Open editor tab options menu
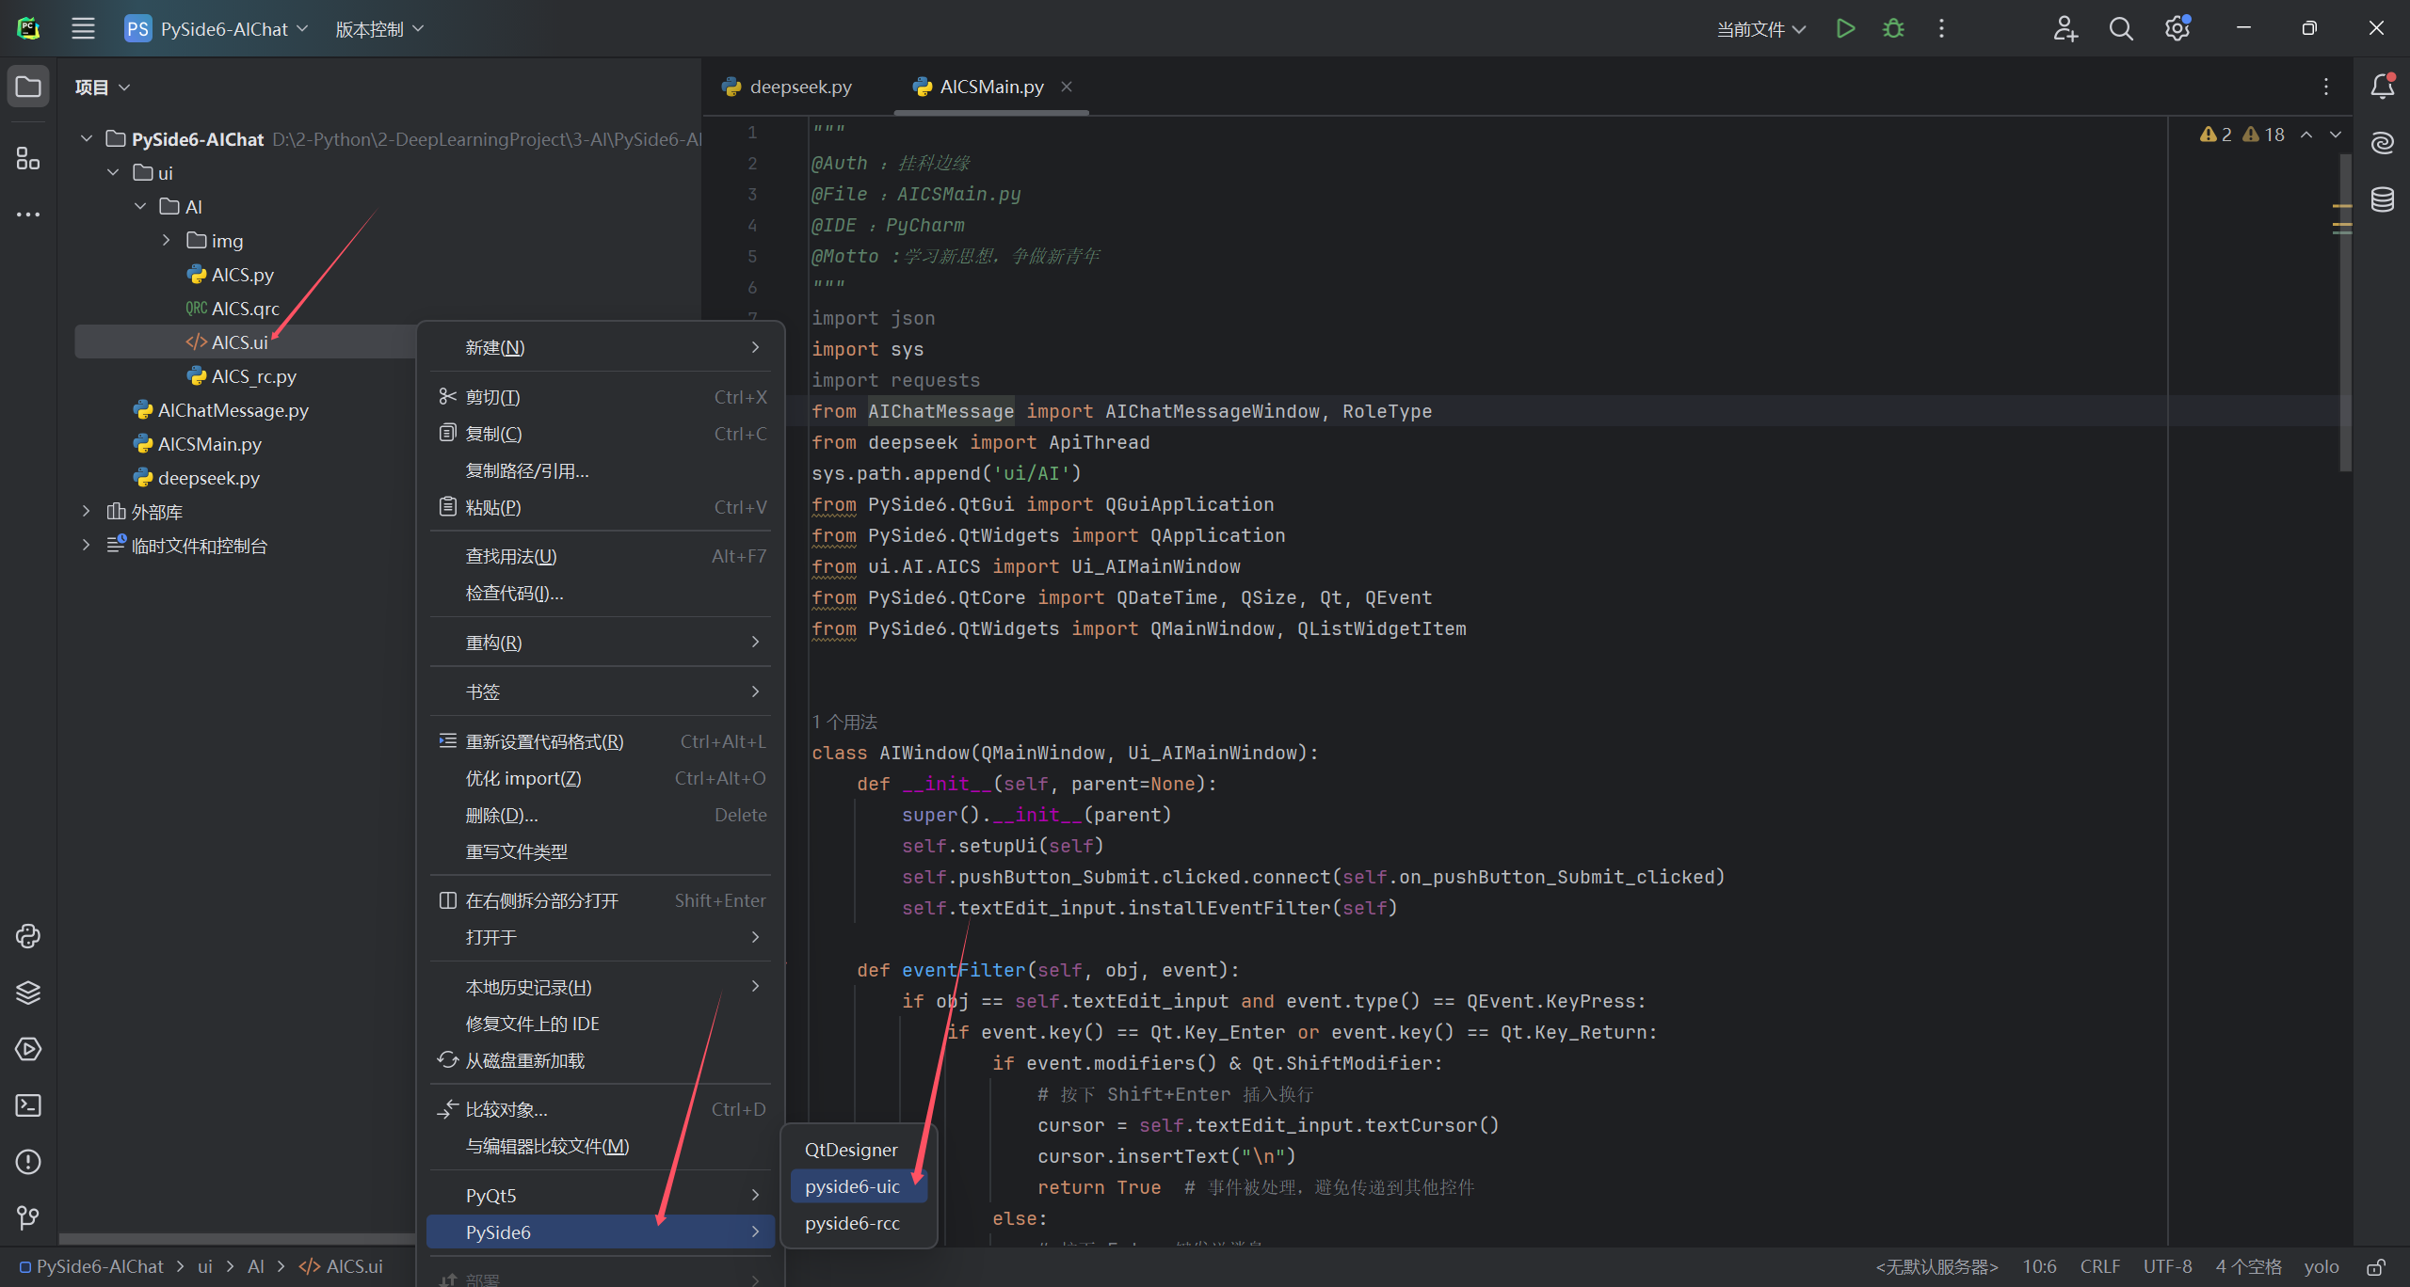 [x=2326, y=87]
